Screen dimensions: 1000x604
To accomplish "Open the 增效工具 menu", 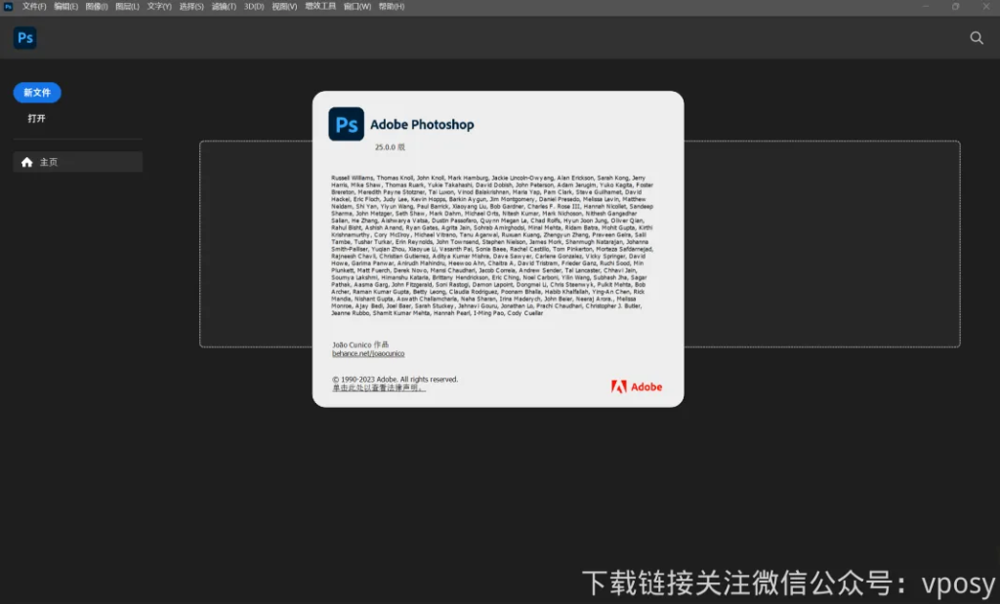I will coord(320,7).
